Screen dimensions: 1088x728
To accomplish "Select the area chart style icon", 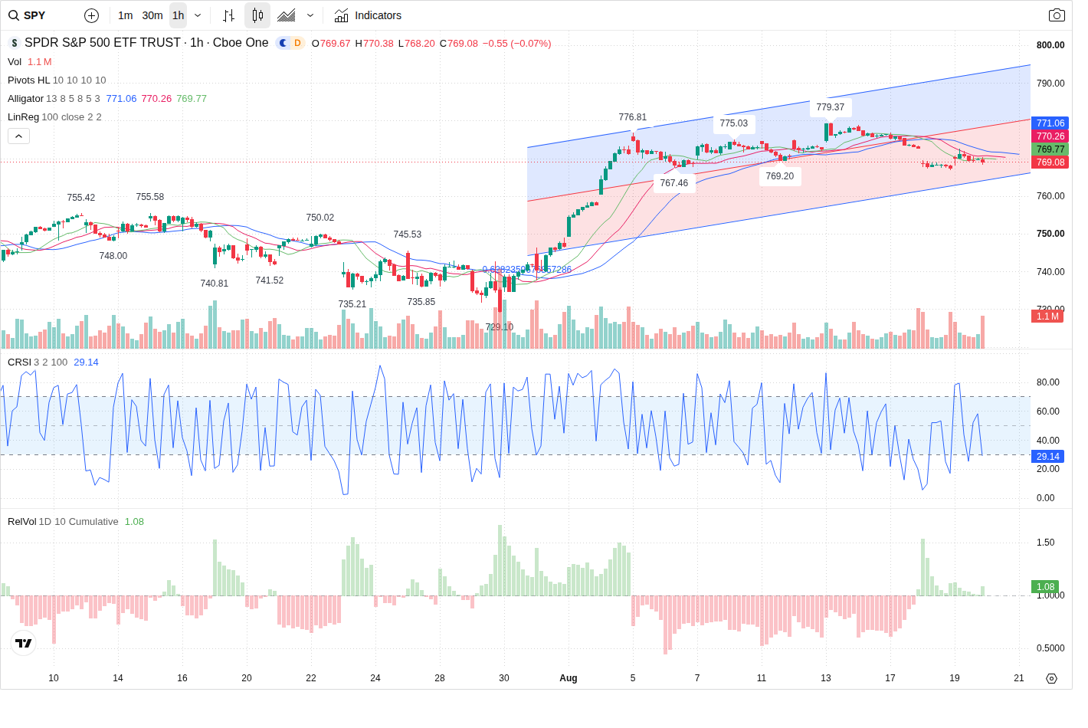I will pyautogui.click(x=287, y=15).
